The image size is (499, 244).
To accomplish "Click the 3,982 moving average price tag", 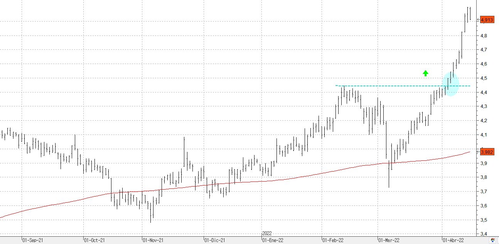I will (x=487, y=152).
